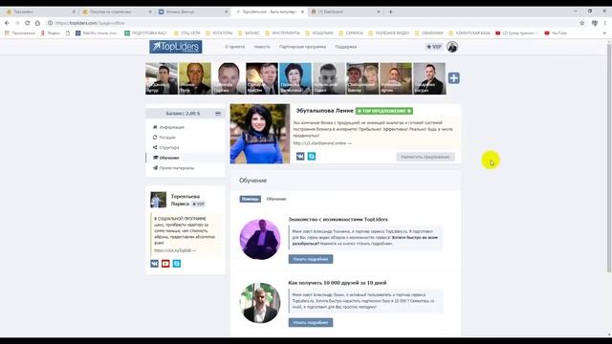This screenshot has width=612, height=344.
Task: Click the Разместить предложение button
Action: click(x=426, y=157)
